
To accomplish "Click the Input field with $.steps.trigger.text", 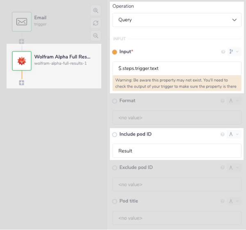I will click(177, 68).
